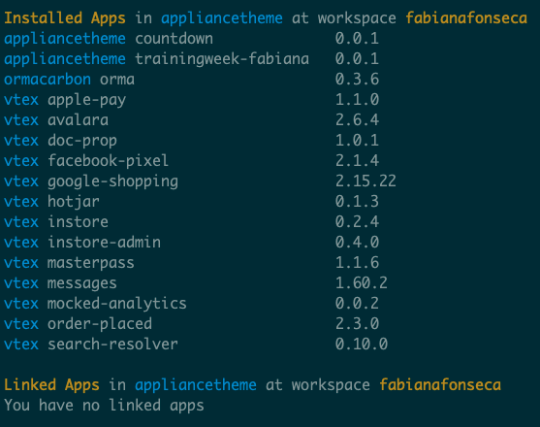Click the 'order-placed' app name
Screen dimensions: 540x427
100,324
